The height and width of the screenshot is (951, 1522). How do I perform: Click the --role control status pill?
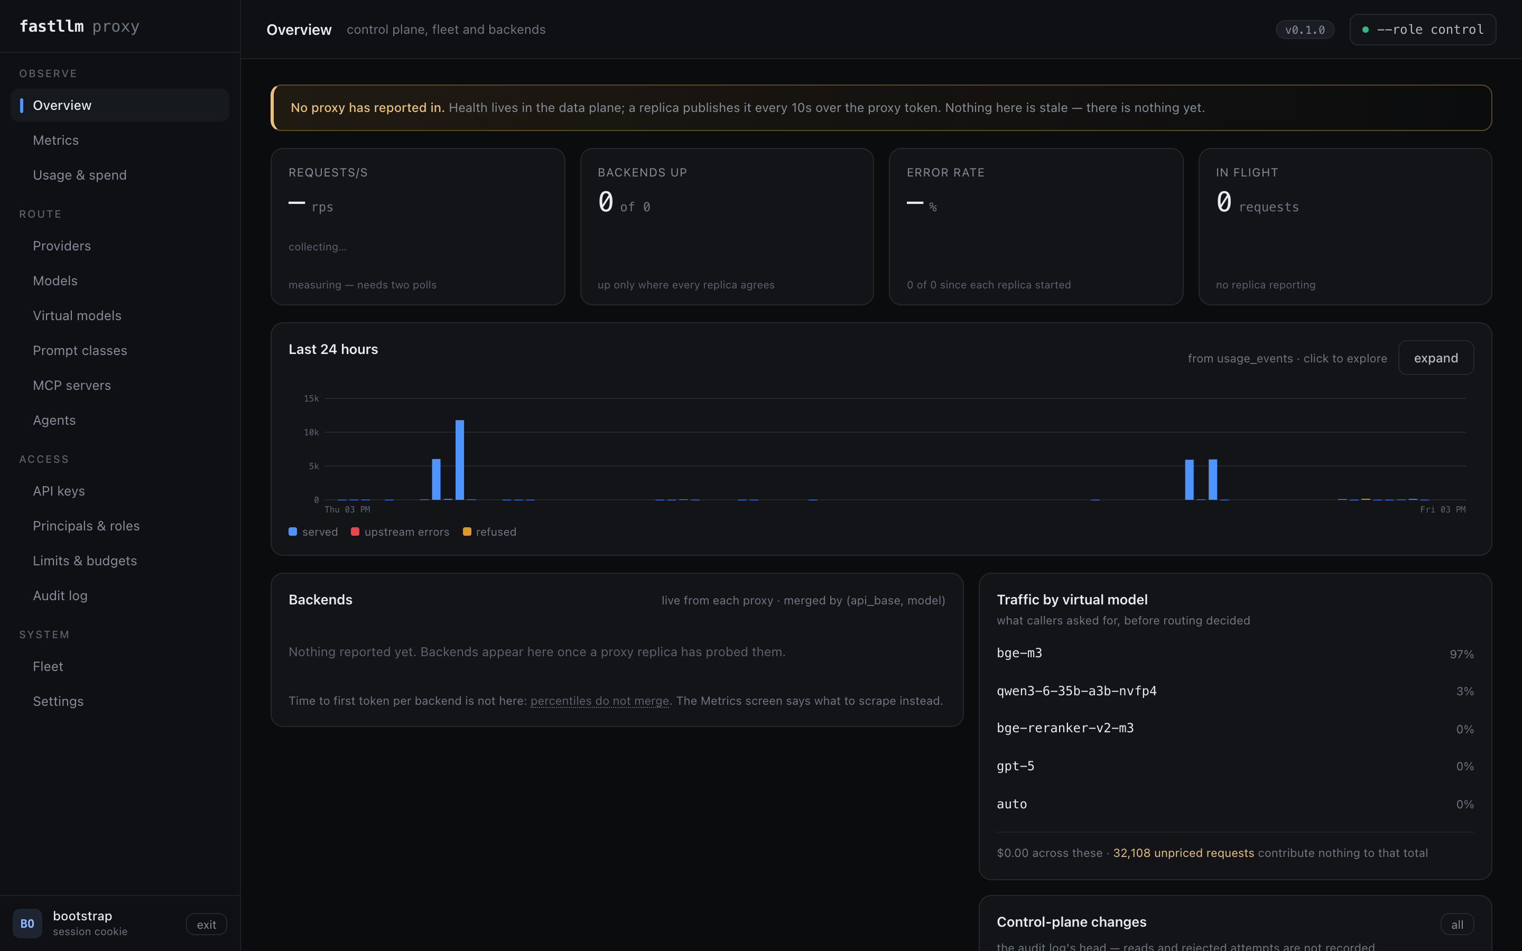coord(1423,30)
